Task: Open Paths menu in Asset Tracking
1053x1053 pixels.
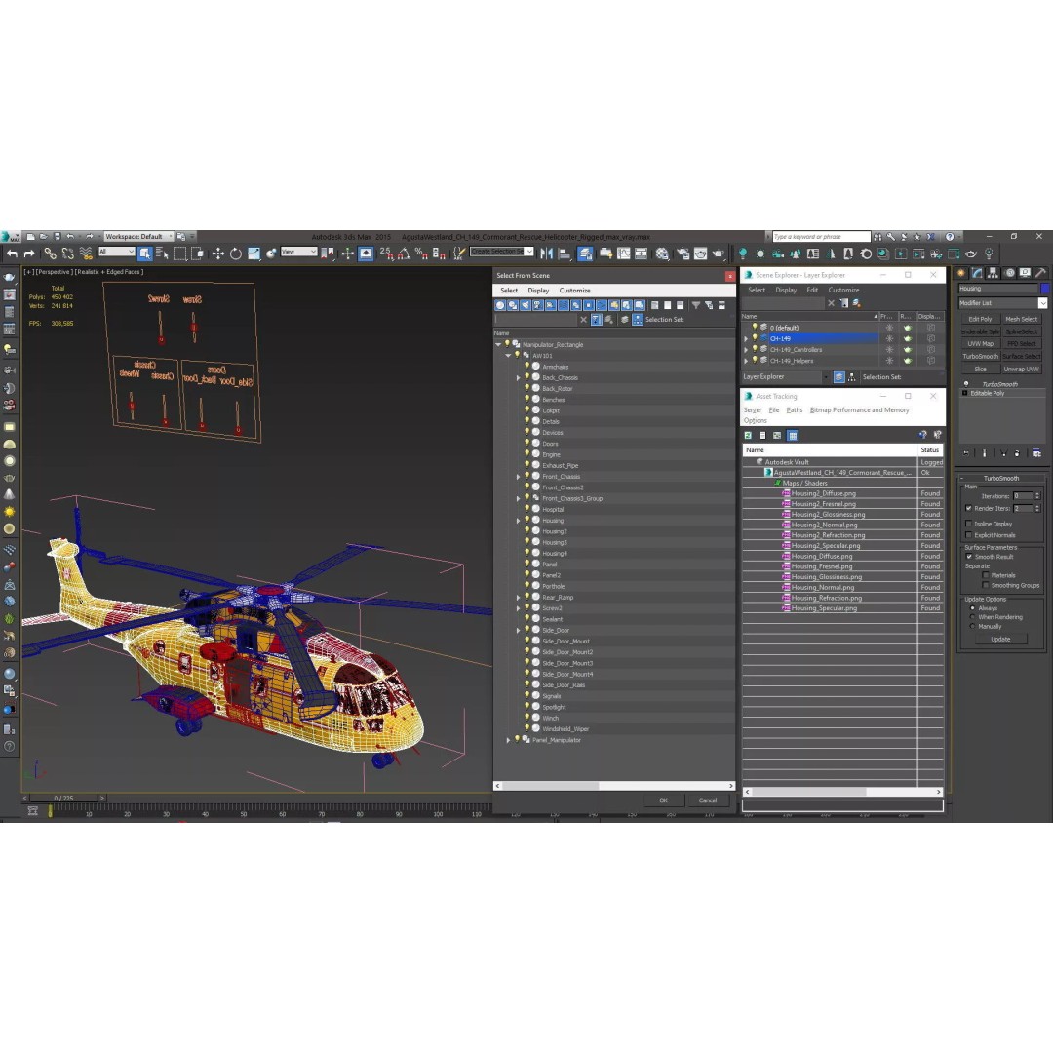Action: tap(795, 410)
